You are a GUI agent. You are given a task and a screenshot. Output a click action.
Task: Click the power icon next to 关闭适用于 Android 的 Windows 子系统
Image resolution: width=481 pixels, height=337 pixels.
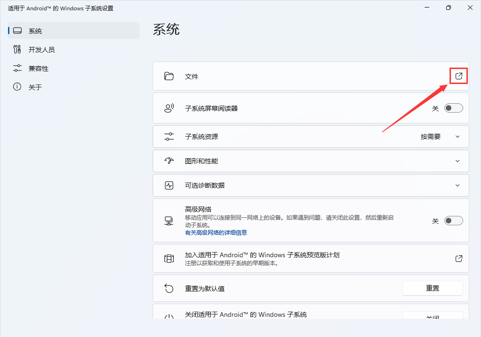point(169,314)
